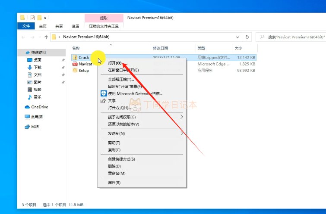The width and height of the screenshot is (326, 214).
Task: Open the 文件 ribbon tab
Action: (x=26, y=26)
